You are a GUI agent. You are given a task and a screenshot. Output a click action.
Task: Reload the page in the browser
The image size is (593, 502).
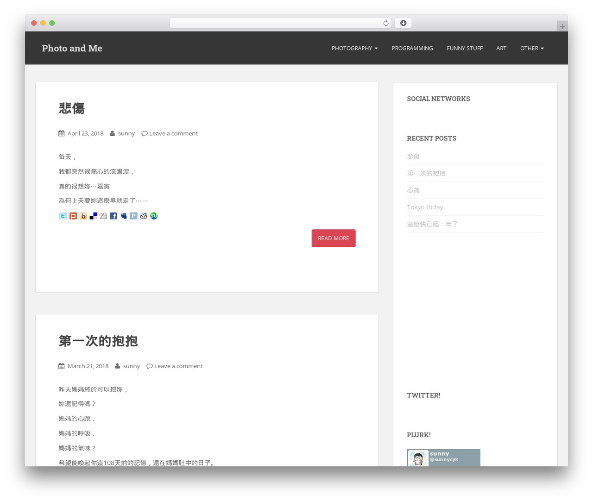click(x=385, y=23)
